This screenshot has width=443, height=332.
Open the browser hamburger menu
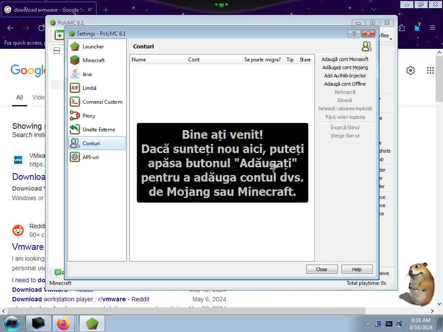(x=433, y=28)
